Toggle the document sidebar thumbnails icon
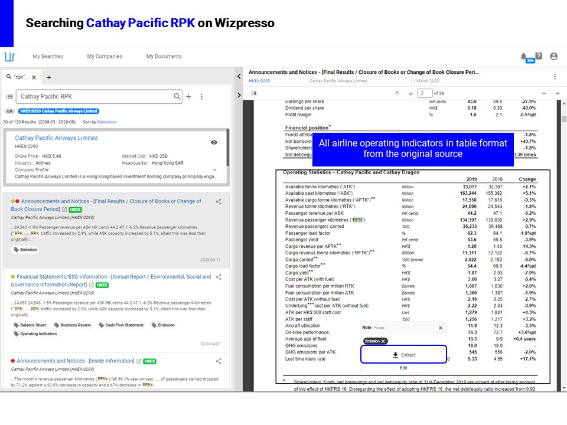The image size is (567, 425). point(254,93)
